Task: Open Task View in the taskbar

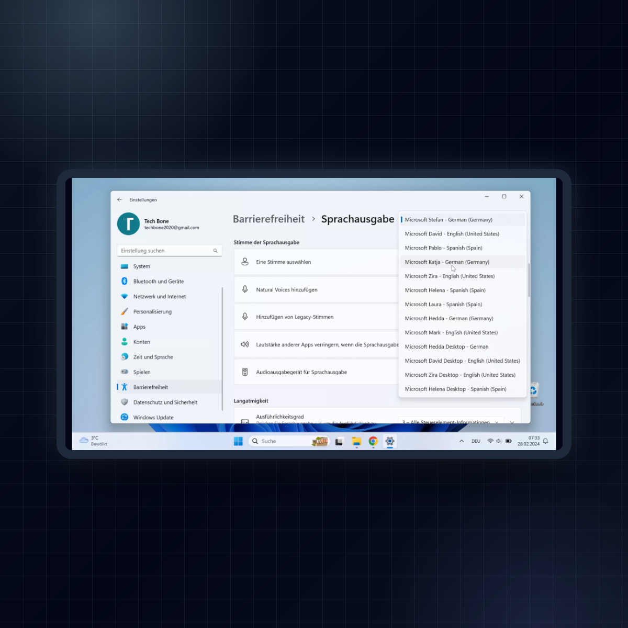Action: click(339, 441)
